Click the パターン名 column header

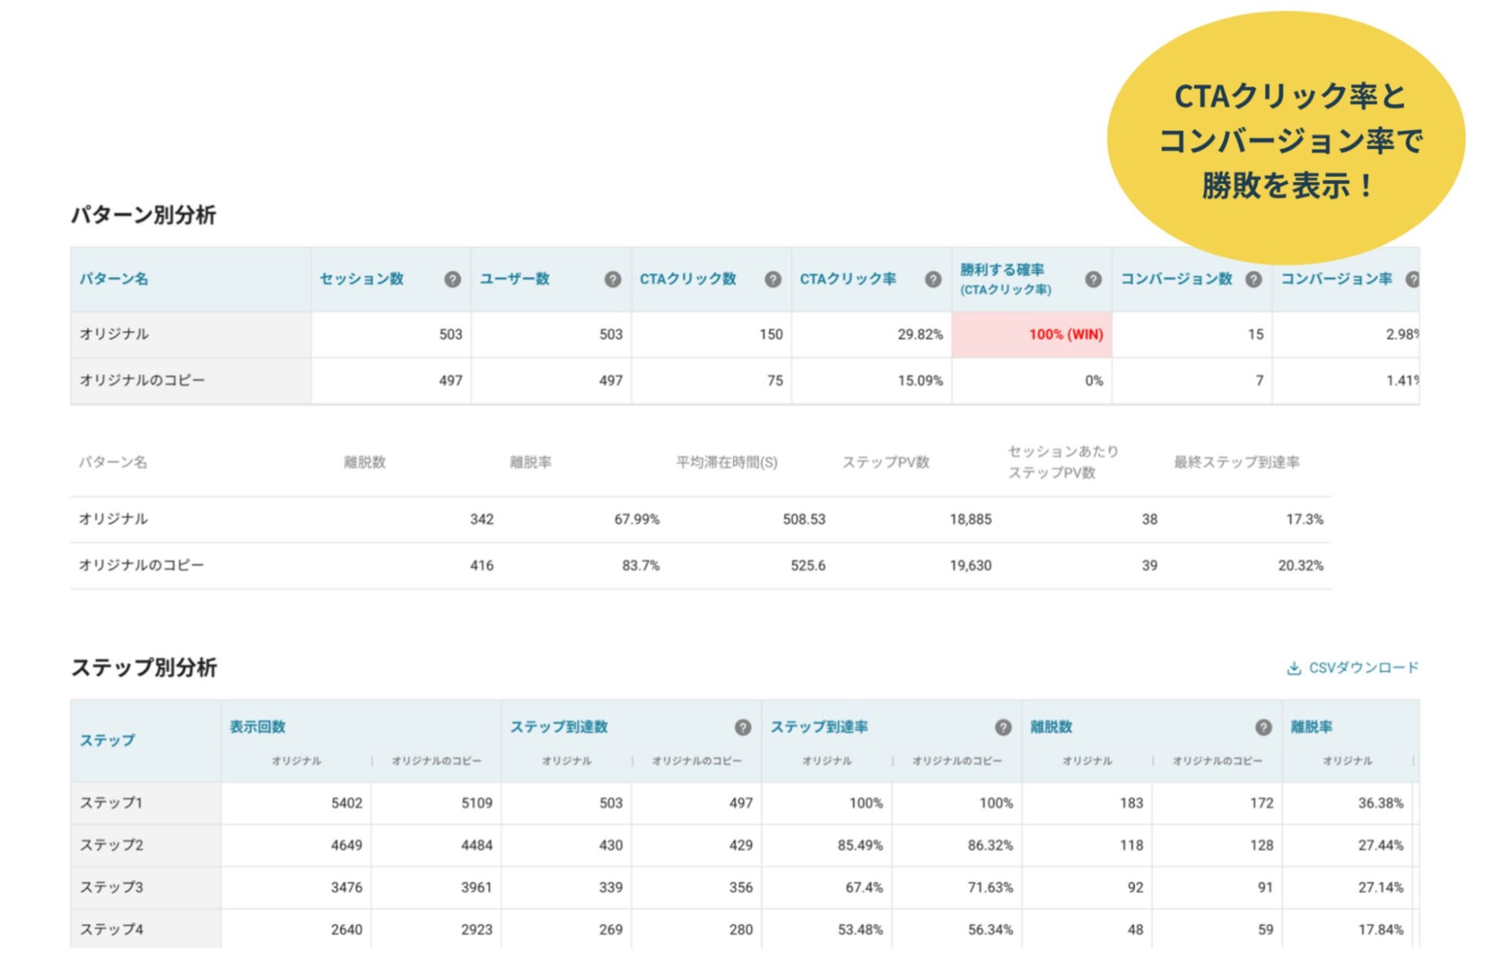(x=114, y=279)
